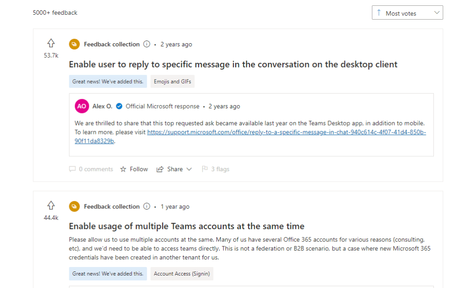Click Alex O. AO avatar
Image resolution: width=457 pixels, height=288 pixels.
click(82, 106)
